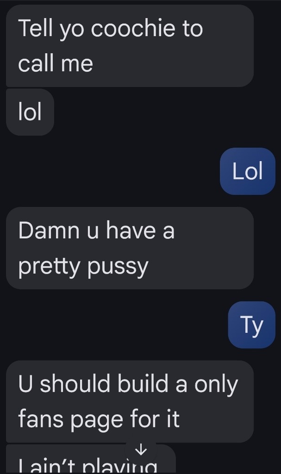Tap the partially visible "I ain't playing" message

[x=91, y=459]
